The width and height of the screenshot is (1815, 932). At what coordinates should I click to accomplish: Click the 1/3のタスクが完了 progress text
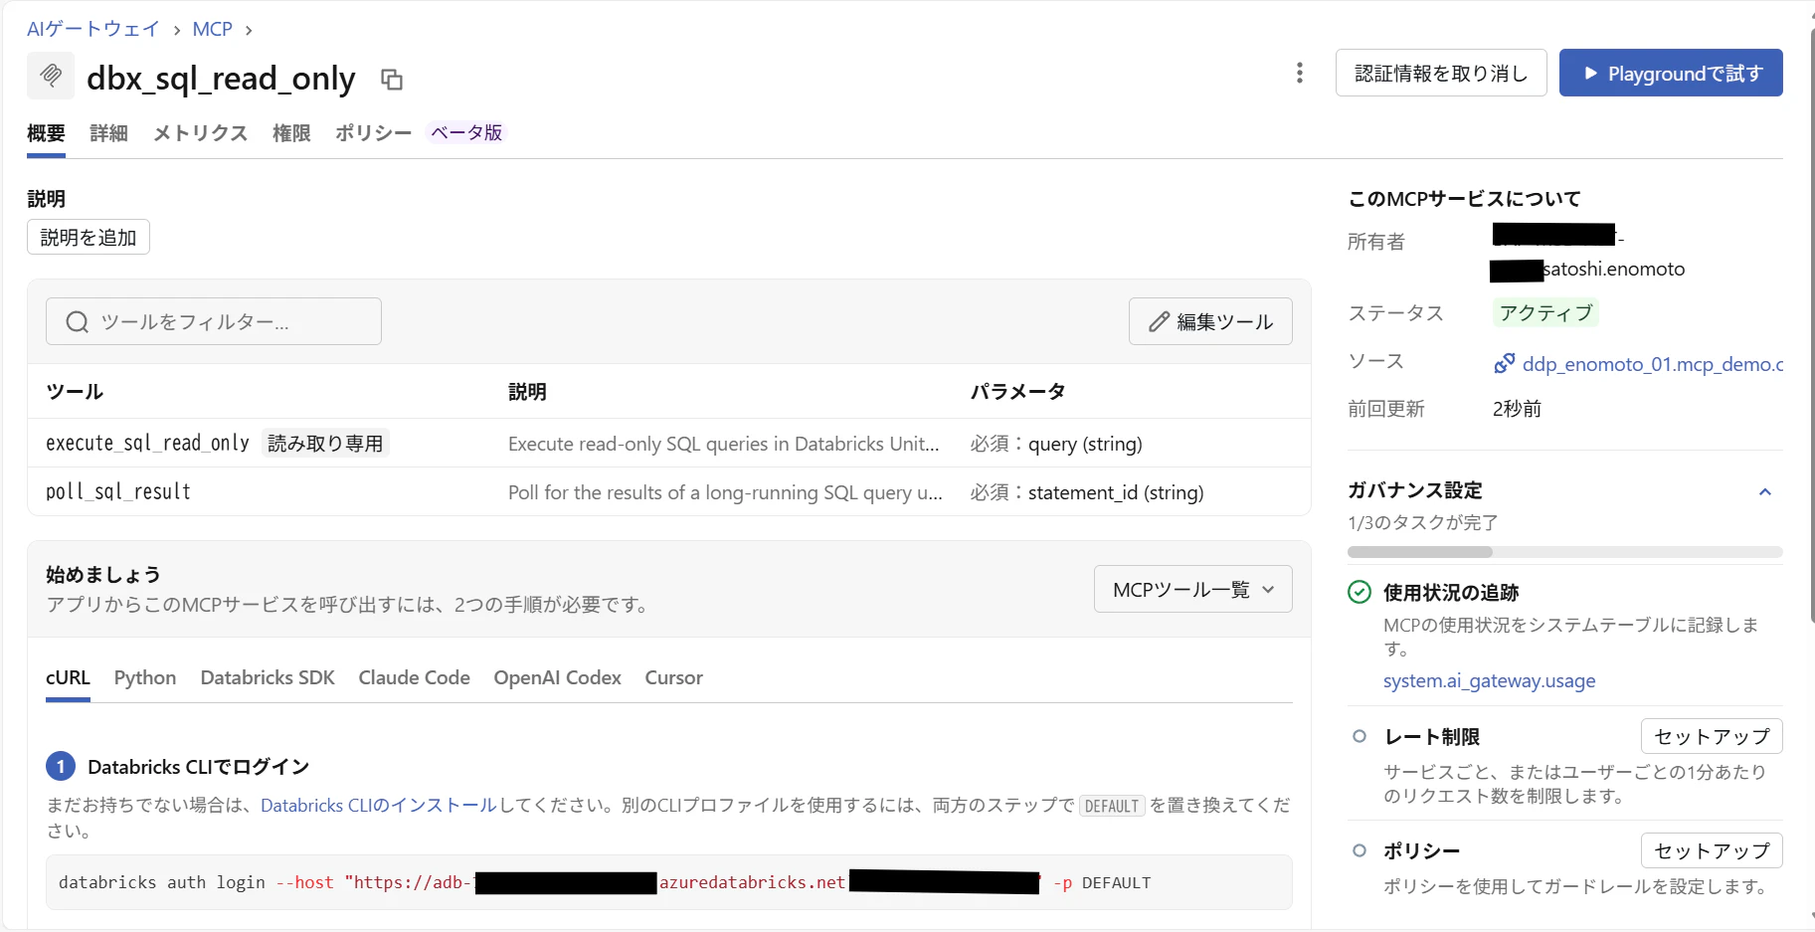(x=1422, y=522)
